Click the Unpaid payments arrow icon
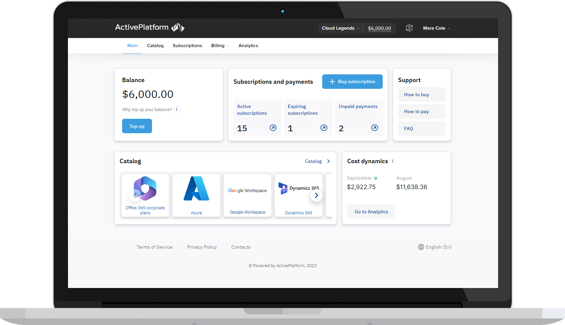Image resolution: width=565 pixels, height=325 pixels. pyautogui.click(x=374, y=128)
